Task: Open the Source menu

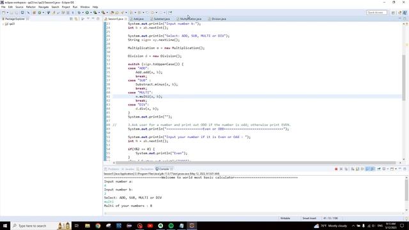Action: click(19, 7)
